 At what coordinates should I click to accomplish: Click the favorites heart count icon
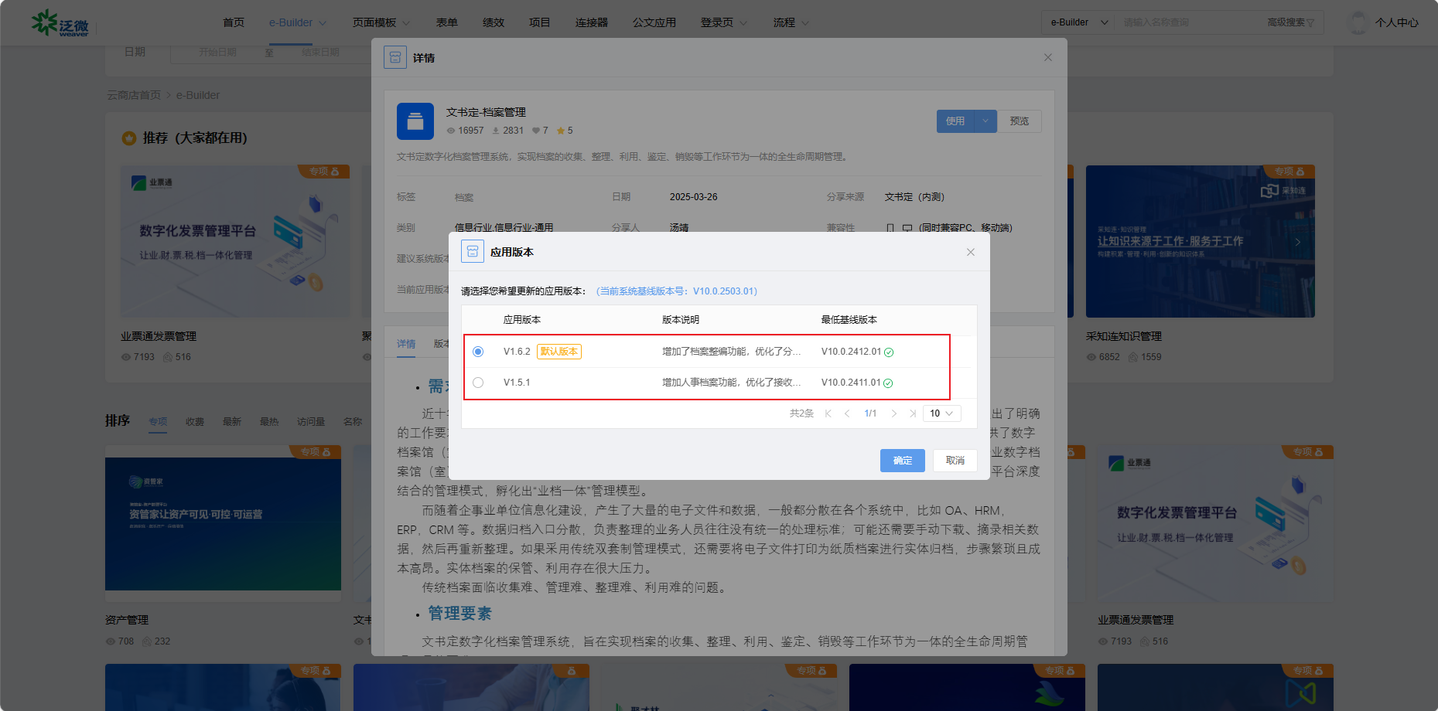click(x=536, y=131)
